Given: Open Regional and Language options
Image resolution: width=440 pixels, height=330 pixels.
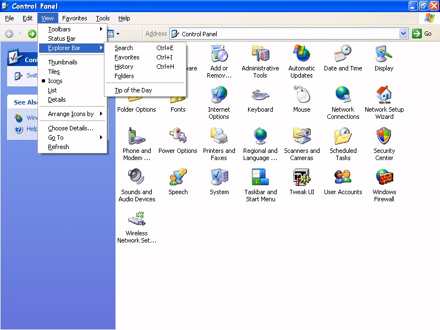Looking at the screenshot, I should (x=260, y=144).
